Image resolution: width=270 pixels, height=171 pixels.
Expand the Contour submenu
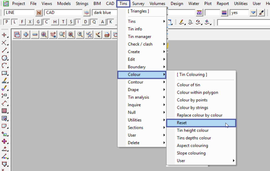click(x=142, y=82)
